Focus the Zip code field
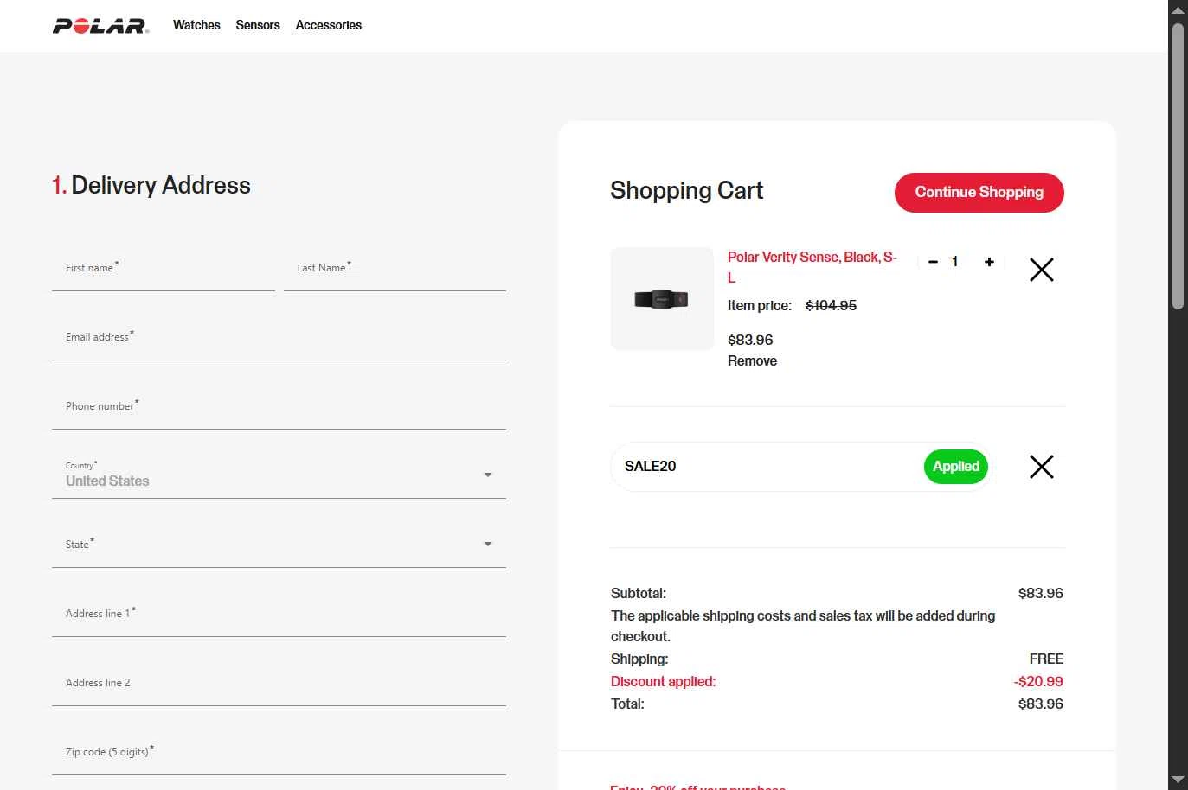Image resolution: width=1188 pixels, height=790 pixels. click(x=279, y=753)
